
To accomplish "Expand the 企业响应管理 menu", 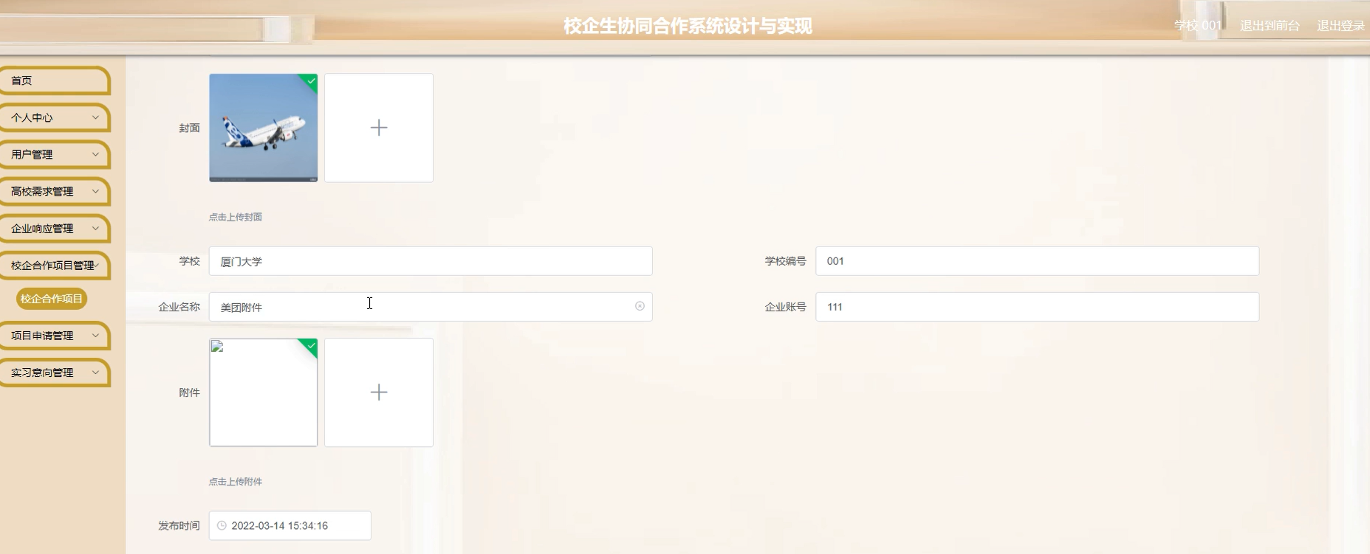I will point(55,228).
